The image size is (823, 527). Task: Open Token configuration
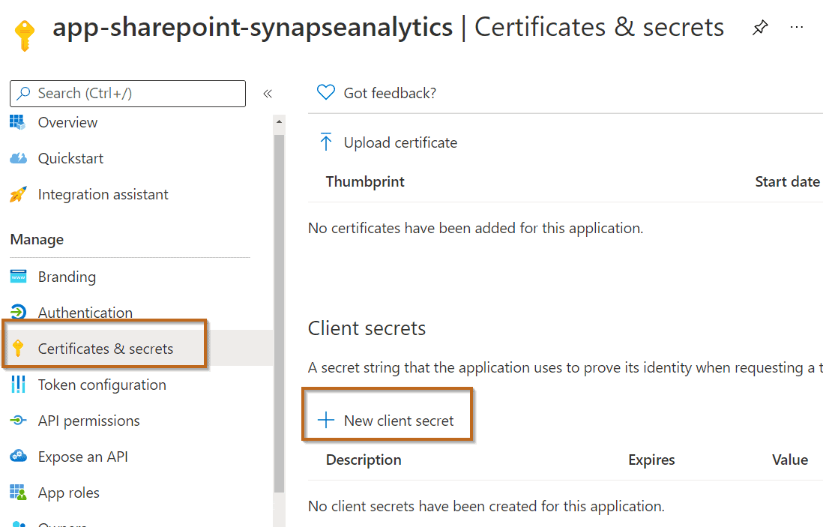102,385
